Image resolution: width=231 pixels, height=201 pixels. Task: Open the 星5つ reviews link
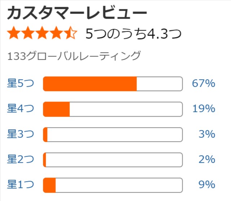(x=21, y=83)
